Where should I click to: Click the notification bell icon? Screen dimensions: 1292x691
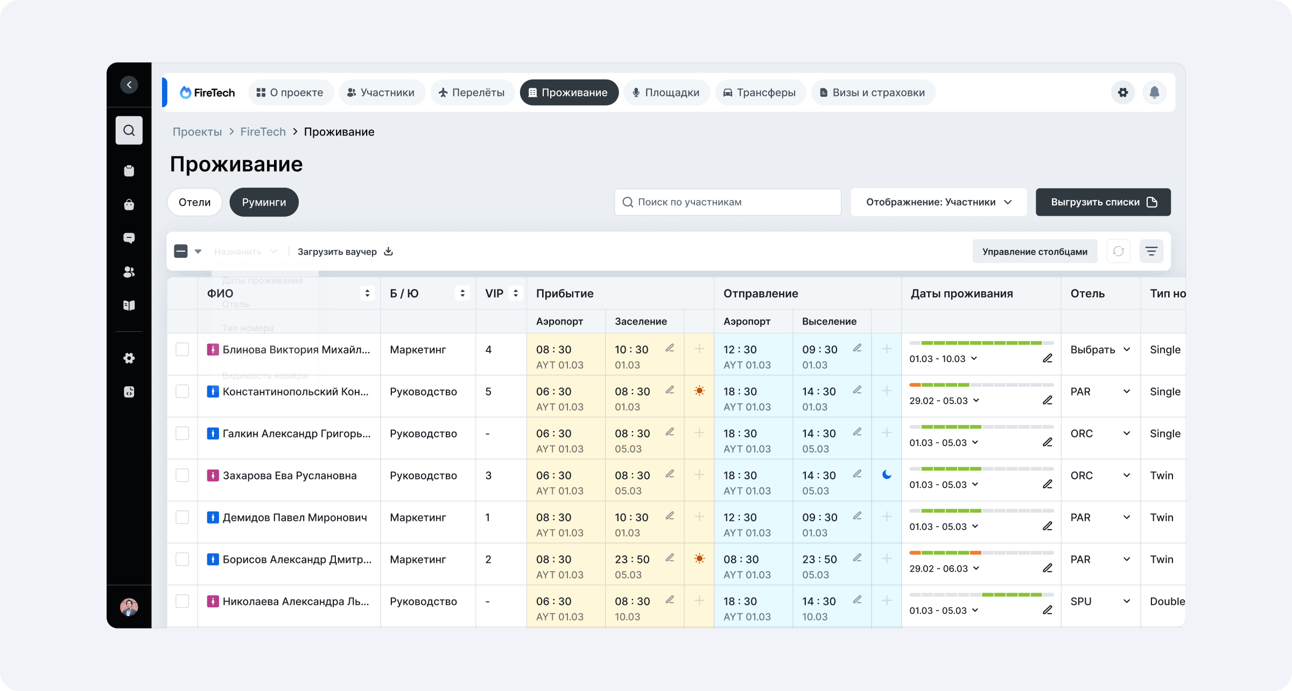coord(1154,93)
